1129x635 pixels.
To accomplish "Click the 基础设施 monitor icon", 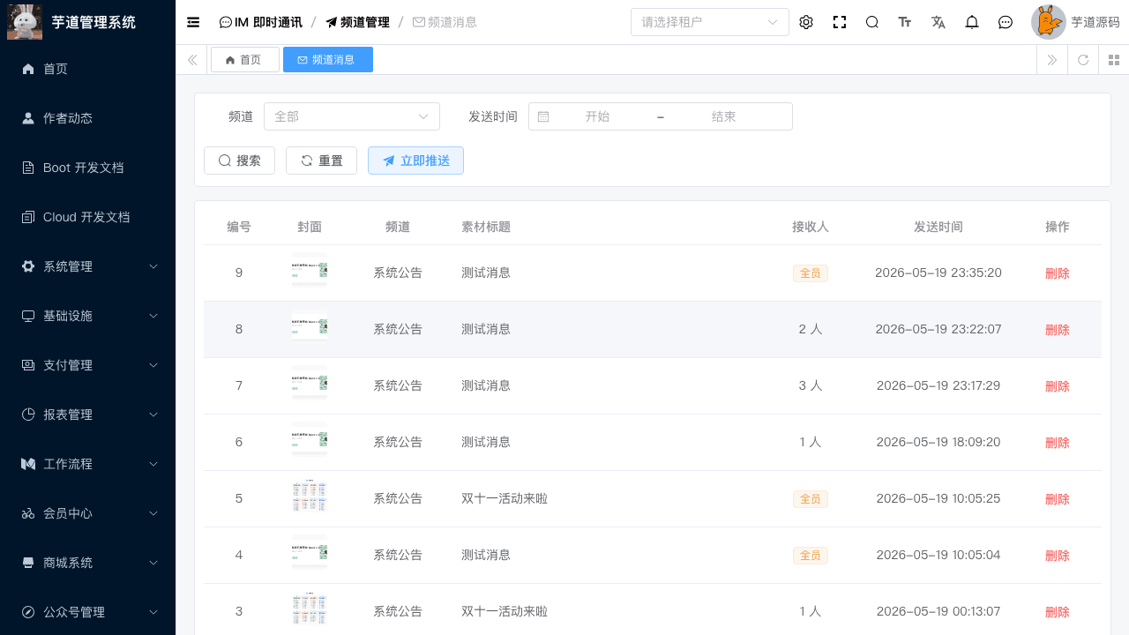I will pyautogui.click(x=28, y=316).
